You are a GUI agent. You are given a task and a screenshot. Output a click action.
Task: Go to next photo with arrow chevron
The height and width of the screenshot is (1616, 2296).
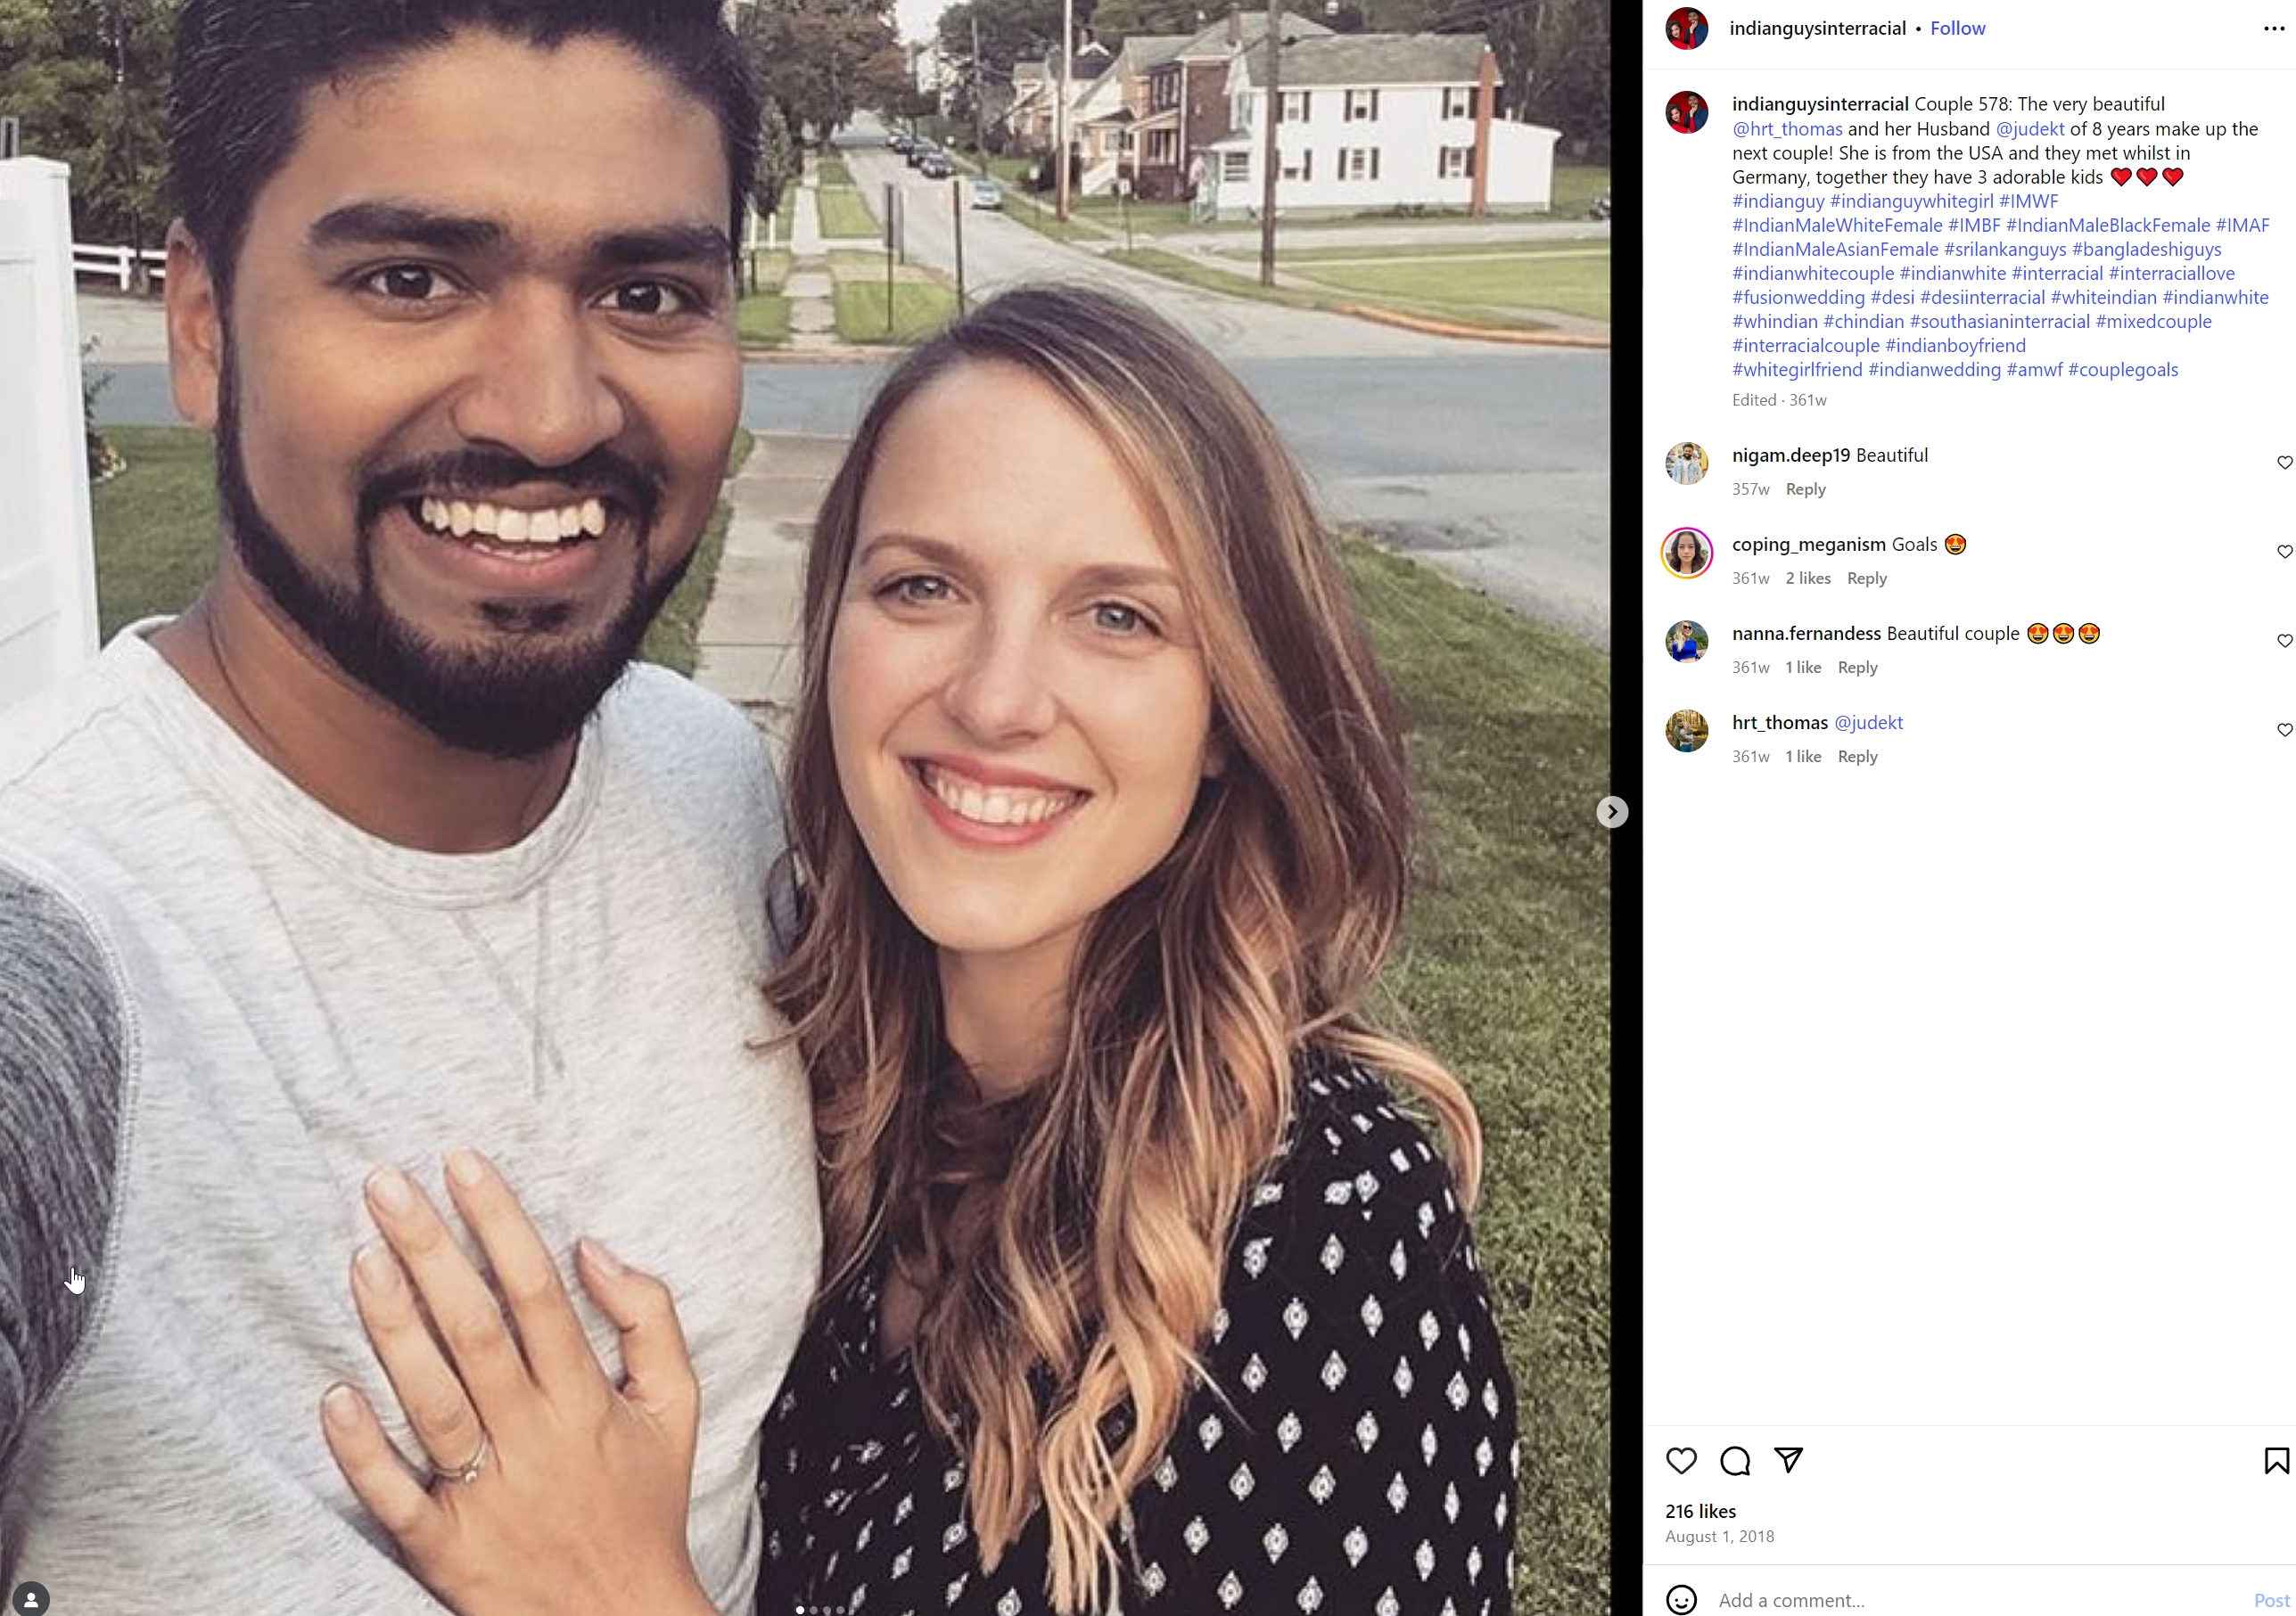click(x=1612, y=811)
